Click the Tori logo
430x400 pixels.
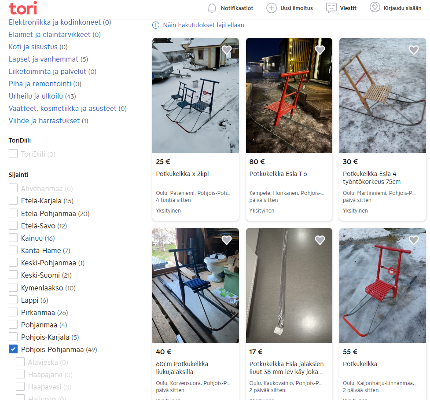[23, 8]
